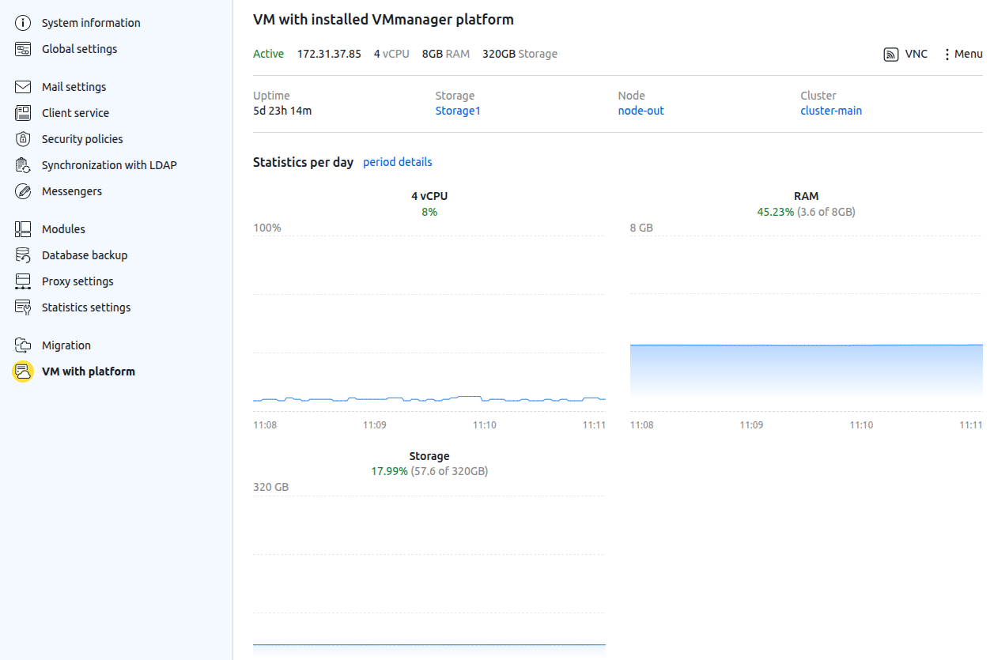
Task: Click the three-dot Menu icon
Action: 947,55
